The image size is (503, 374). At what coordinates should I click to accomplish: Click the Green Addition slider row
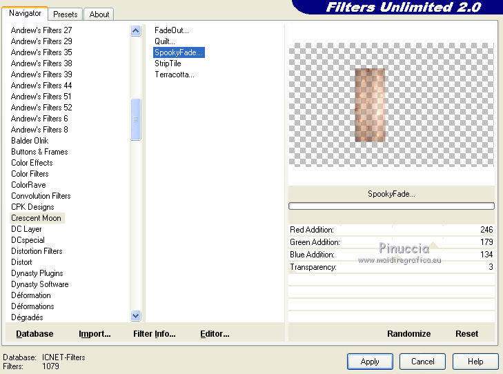tap(391, 242)
